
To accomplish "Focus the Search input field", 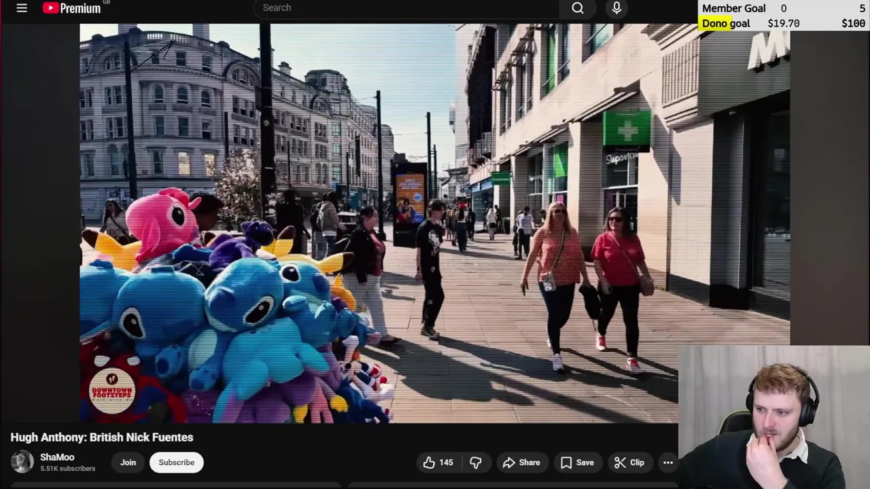I will coord(406,8).
